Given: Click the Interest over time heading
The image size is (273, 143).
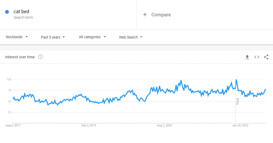Looking at the screenshot, I should [20, 57].
